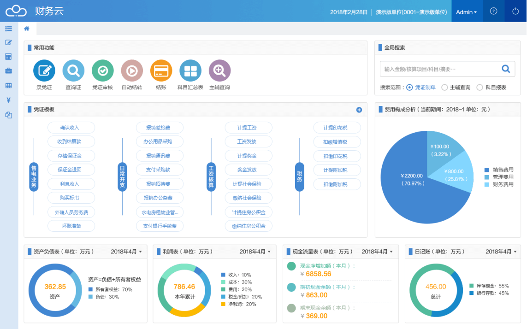
Task: Select the 主辅查询 search scope radio
Action: click(x=444, y=87)
